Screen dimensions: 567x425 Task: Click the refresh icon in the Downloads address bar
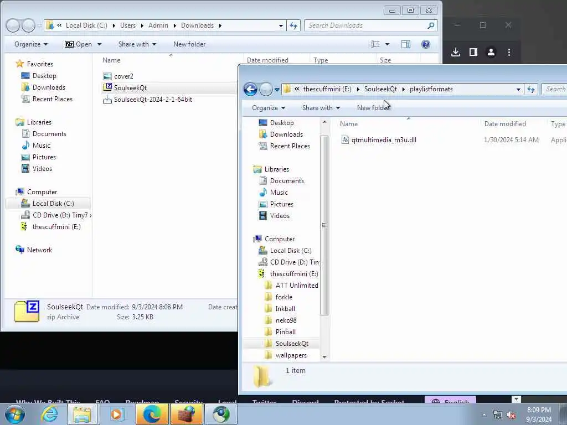[x=293, y=25]
